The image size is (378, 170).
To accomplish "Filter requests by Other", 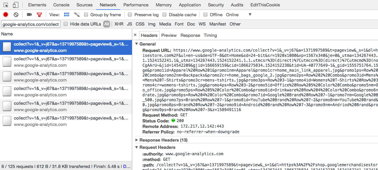I will (235, 24).
